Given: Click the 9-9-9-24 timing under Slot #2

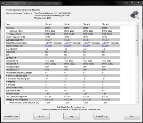Looking at the screenshot, I should (68, 100).
